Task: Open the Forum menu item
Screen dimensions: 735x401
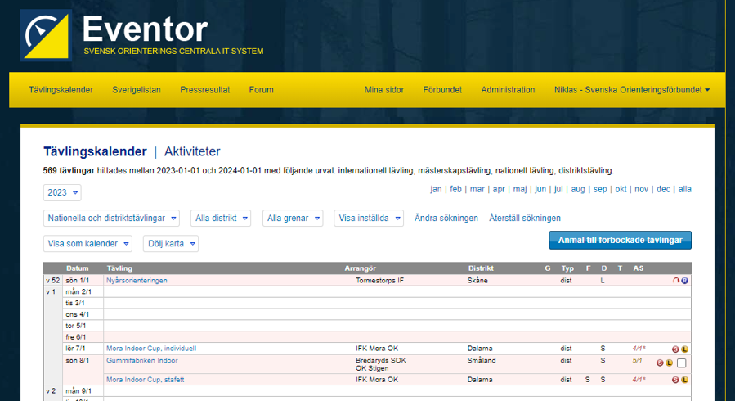Action: tap(261, 89)
